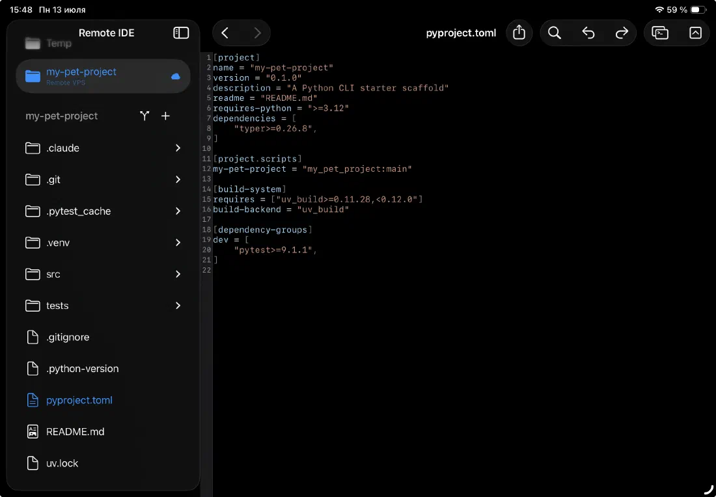Open the terminal panel icon

pyautogui.click(x=660, y=33)
